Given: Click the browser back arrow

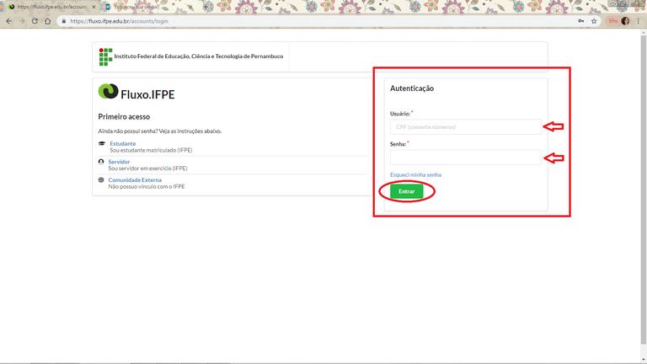Looking at the screenshot, I should [9, 21].
